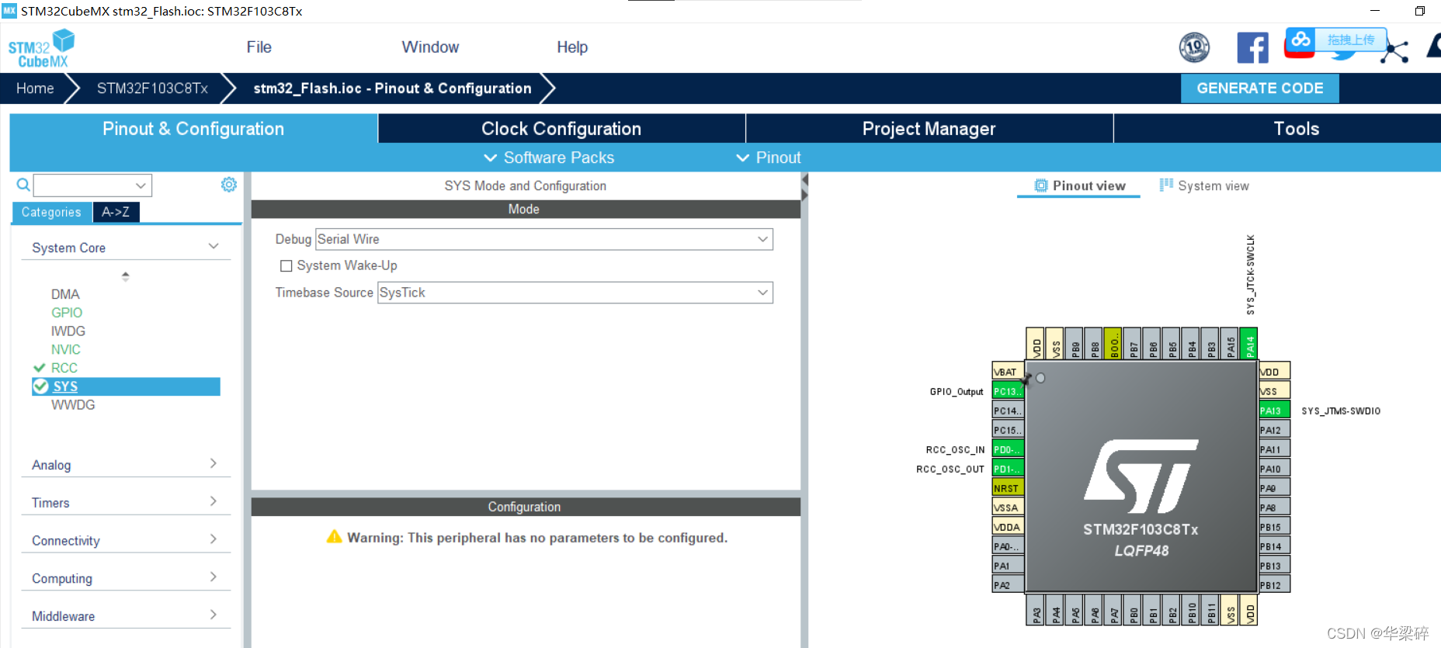Select WWDG in System Core list
The image size is (1441, 648).
(x=73, y=405)
